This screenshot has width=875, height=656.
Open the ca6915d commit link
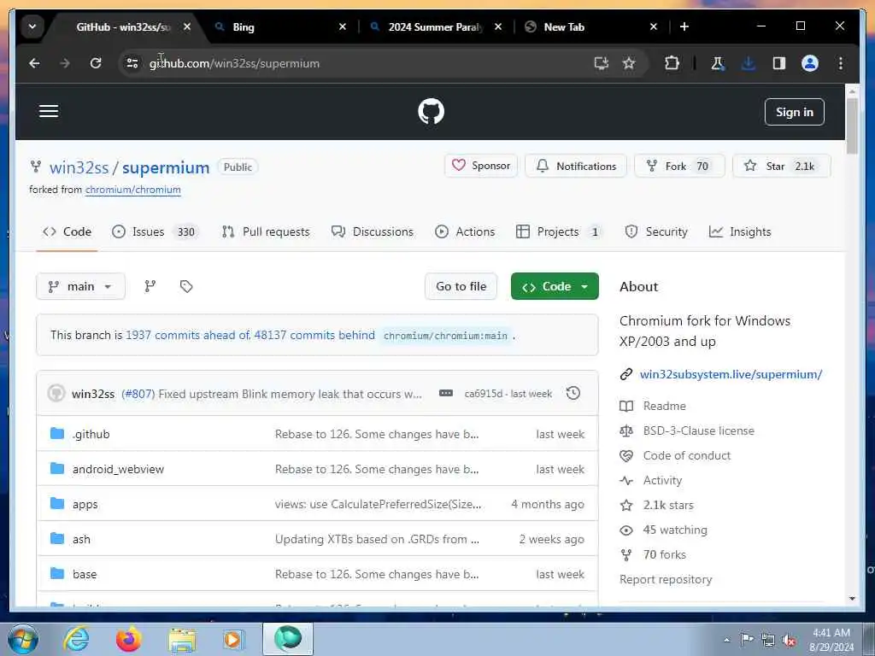(484, 394)
